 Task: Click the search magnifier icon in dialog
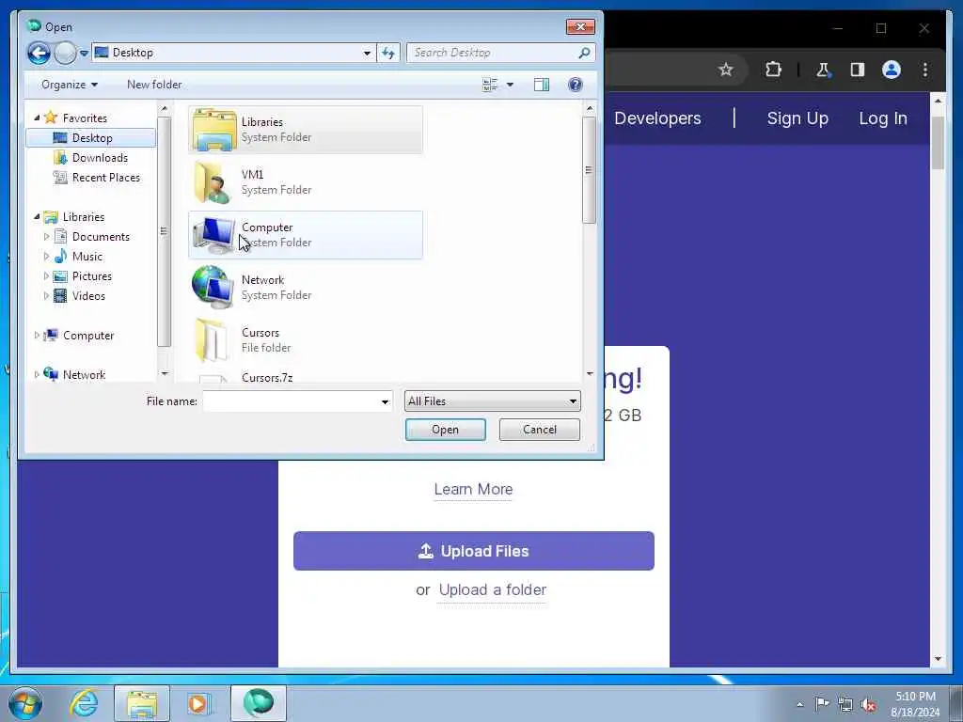coord(585,53)
